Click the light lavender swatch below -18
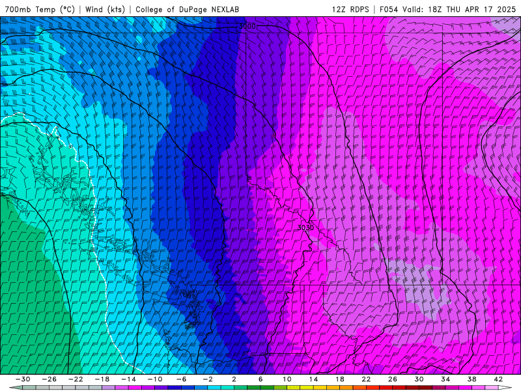Viewport: 521px width, 391px height. [109, 388]
